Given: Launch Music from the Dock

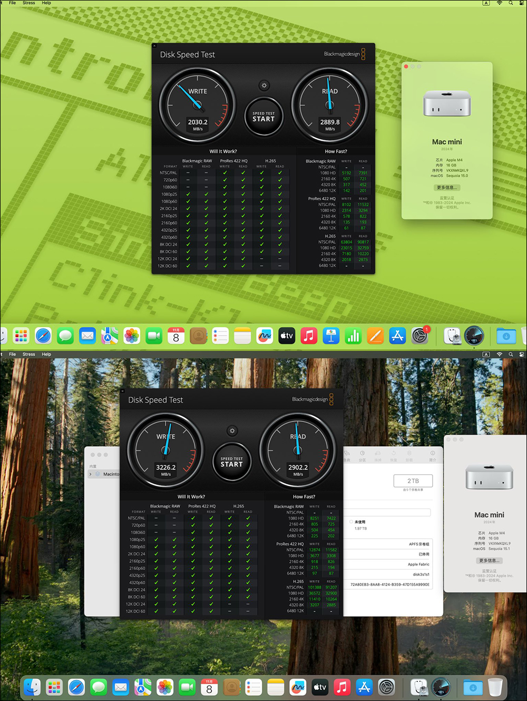Looking at the screenshot, I should click(x=309, y=336).
